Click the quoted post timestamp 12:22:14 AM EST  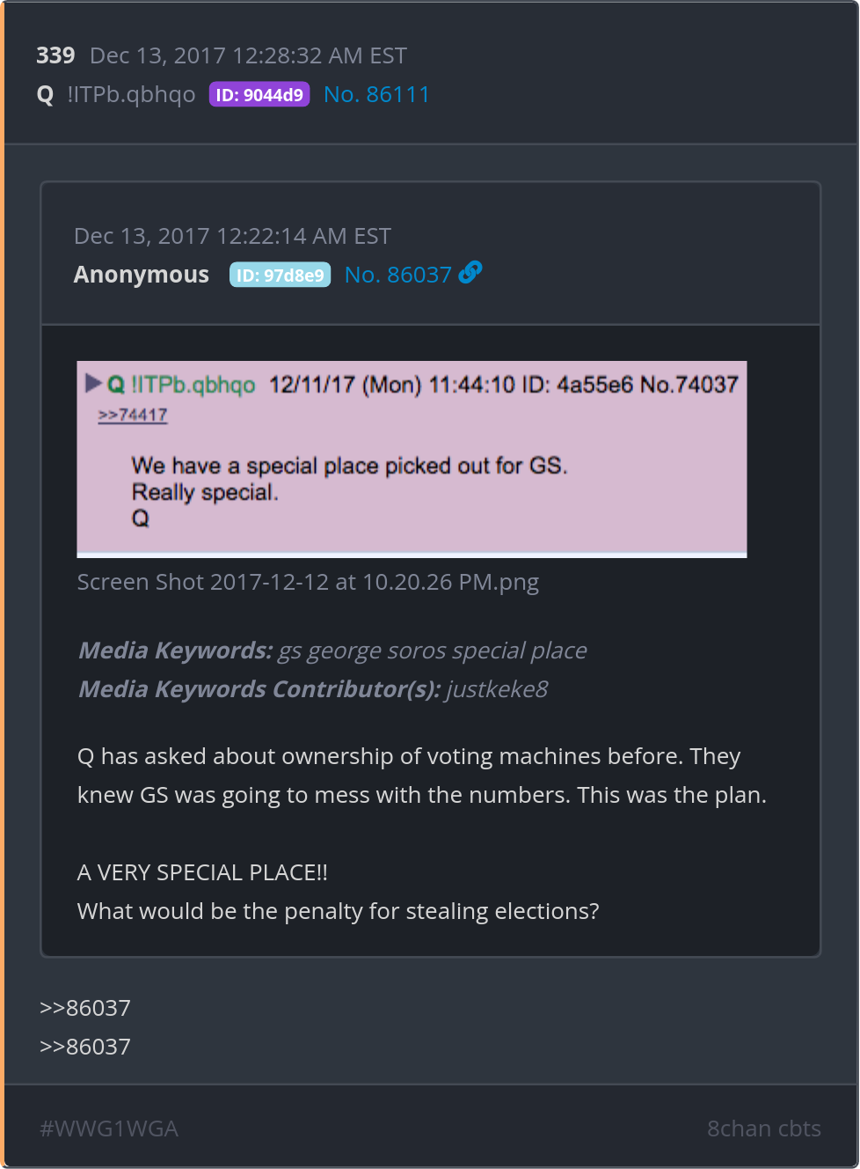click(x=232, y=236)
